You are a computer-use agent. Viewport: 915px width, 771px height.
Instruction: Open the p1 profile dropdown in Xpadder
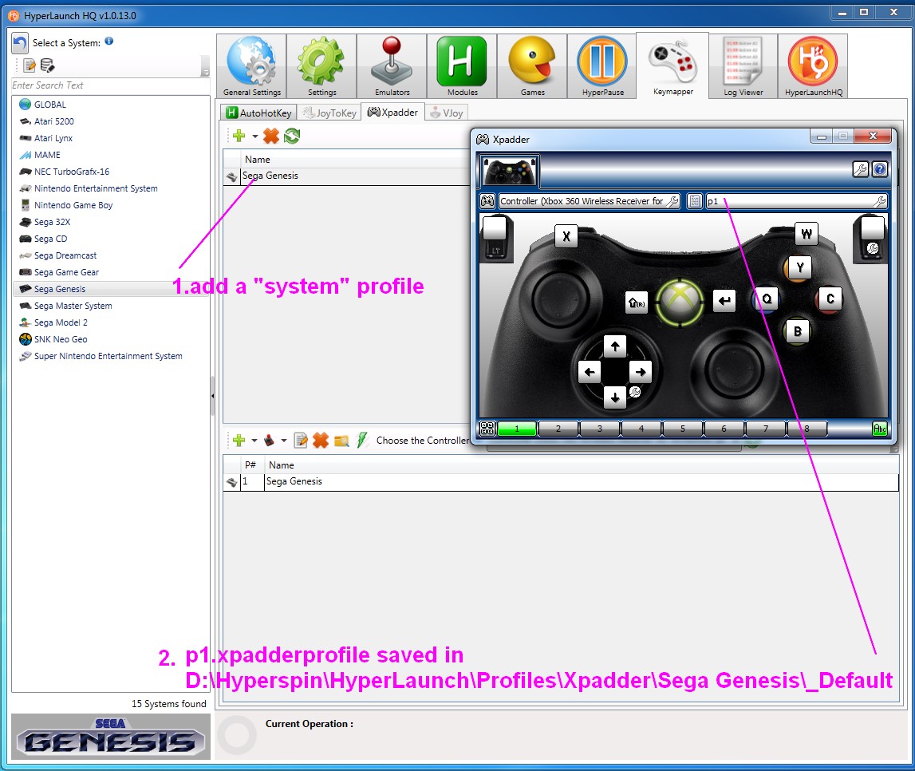point(796,201)
